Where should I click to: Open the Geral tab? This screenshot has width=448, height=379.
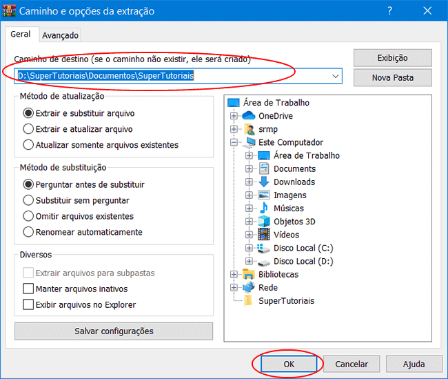21,35
